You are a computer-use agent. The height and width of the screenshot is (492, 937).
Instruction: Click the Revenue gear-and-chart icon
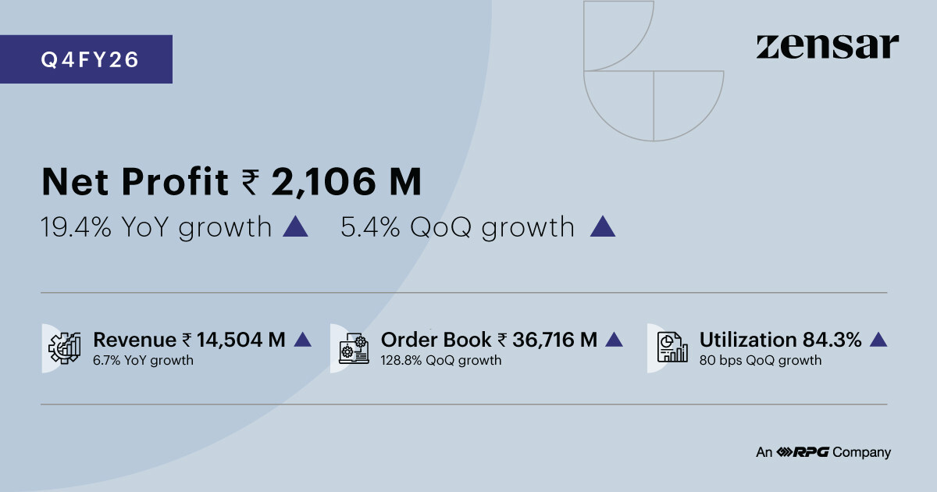[66, 348]
